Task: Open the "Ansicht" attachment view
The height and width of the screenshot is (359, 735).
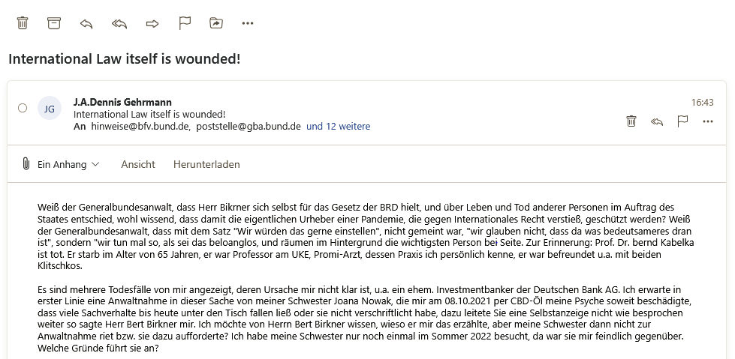Action: (138, 164)
